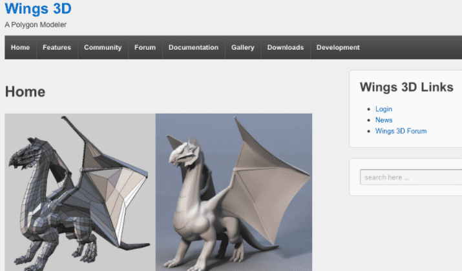Select the rendered smooth dragon image
The width and height of the screenshot is (462, 271).
coord(234,192)
